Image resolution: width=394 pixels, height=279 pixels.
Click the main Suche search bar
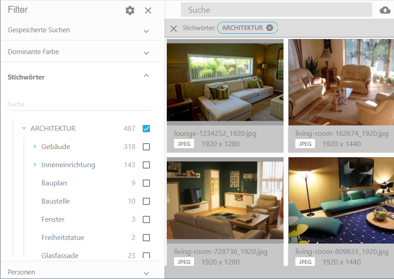click(x=276, y=10)
